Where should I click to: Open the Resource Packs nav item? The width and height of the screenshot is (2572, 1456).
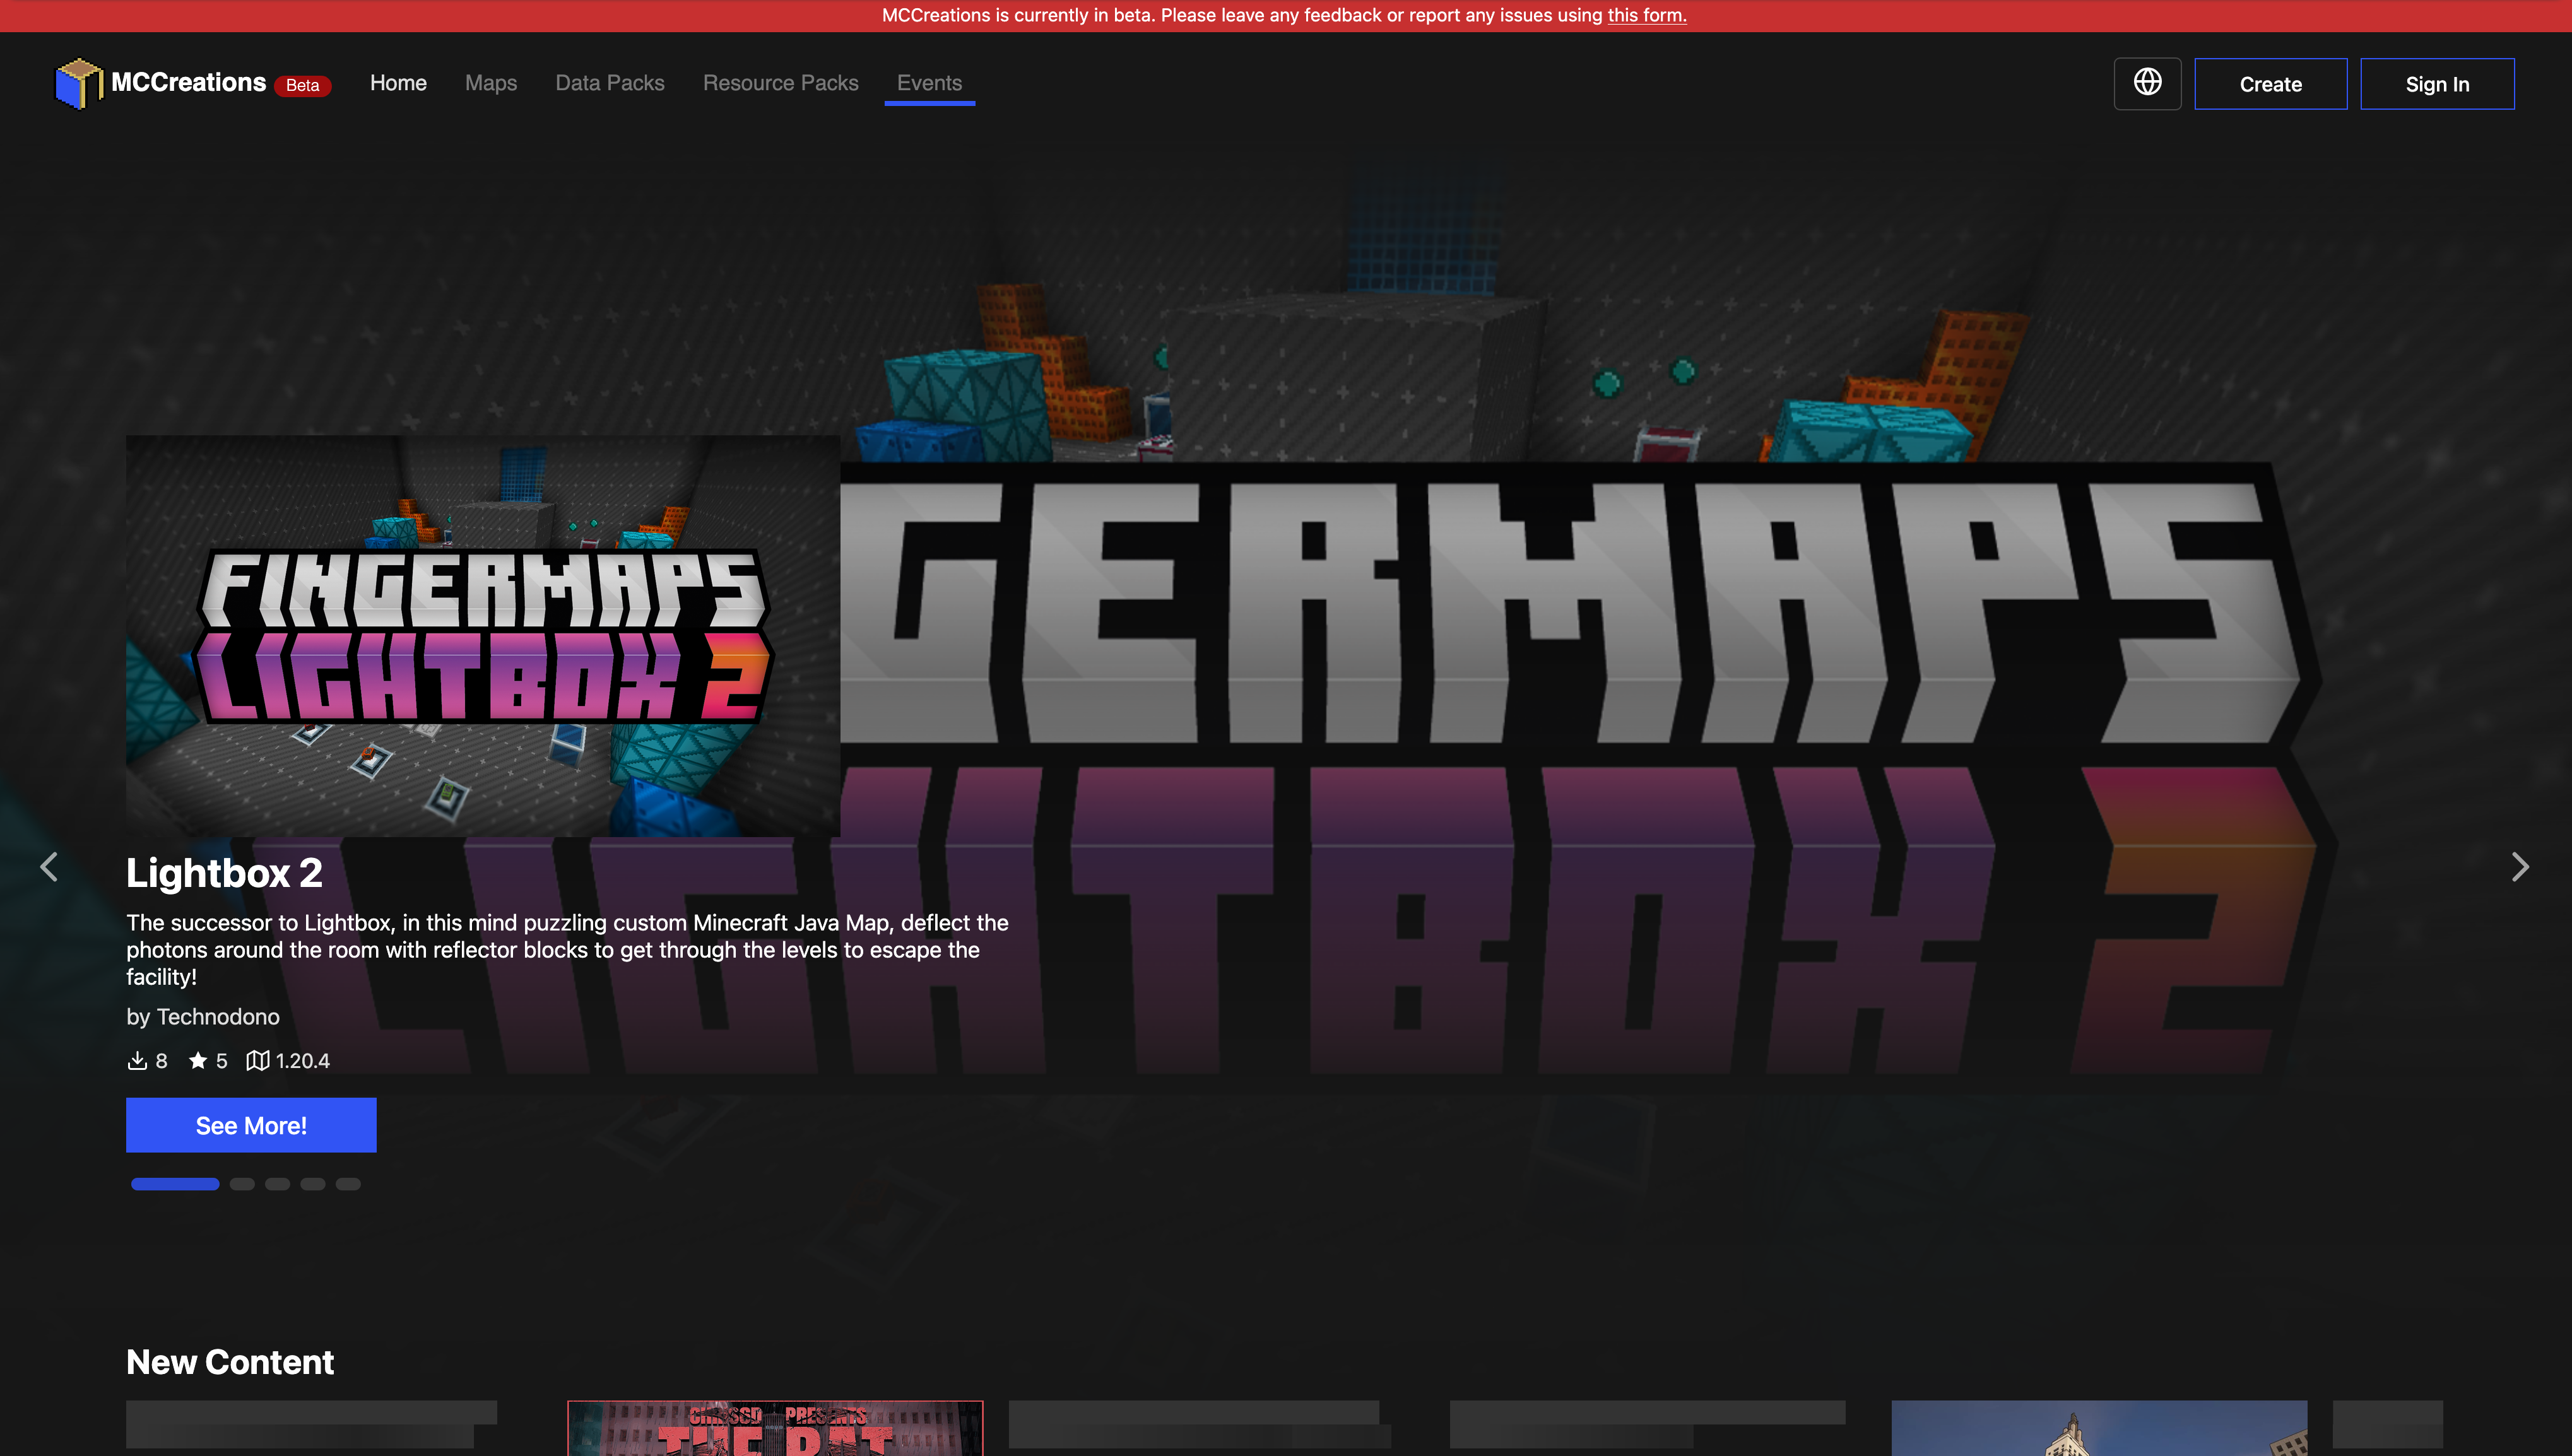[x=780, y=83]
